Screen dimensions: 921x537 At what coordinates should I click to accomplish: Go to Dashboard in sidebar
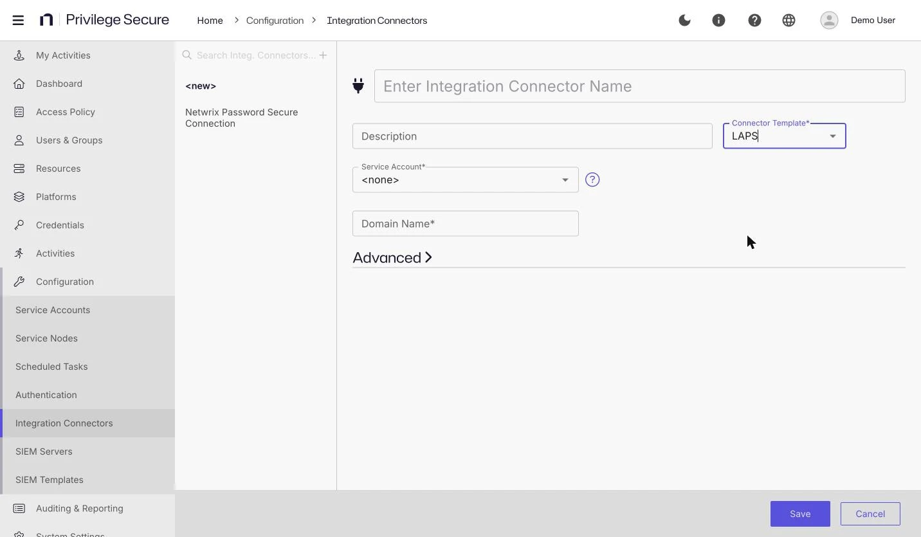(x=87, y=84)
